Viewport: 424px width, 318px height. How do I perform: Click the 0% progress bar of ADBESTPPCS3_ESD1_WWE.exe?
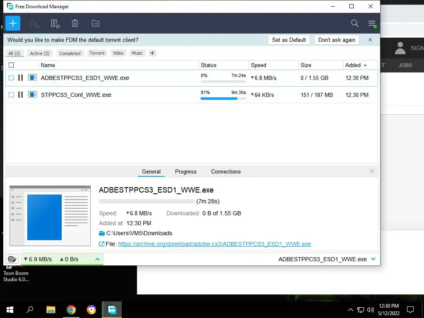(x=223, y=82)
